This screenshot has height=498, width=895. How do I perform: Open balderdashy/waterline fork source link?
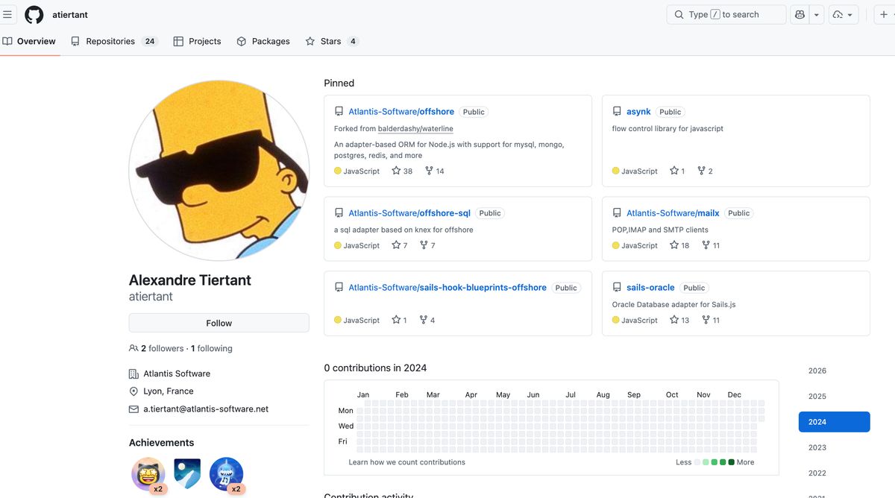415,128
